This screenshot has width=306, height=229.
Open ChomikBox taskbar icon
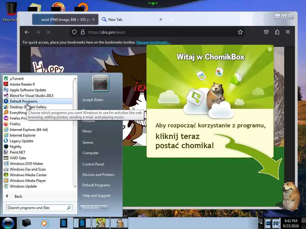(100, 223)
